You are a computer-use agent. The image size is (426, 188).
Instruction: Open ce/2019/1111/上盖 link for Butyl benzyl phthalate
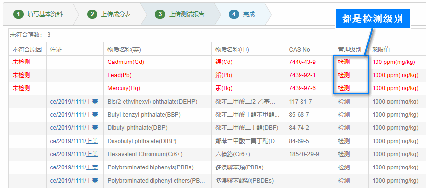tap(74, 115)
